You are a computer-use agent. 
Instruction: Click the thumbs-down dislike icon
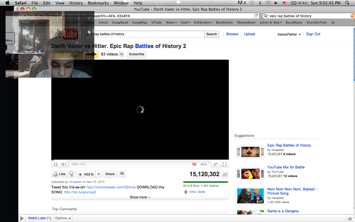pos(71,174)
